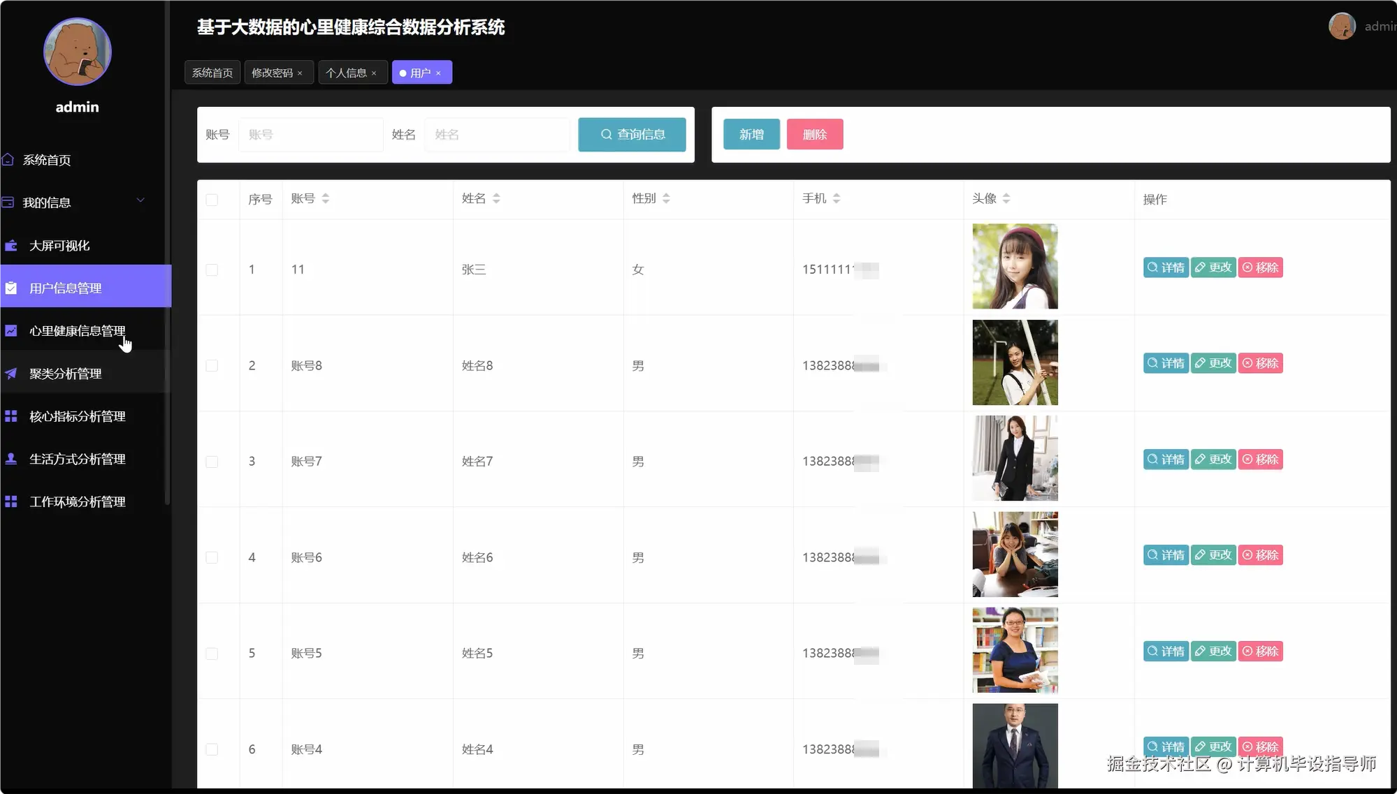The height and width of the screenshot is (794, 1397).
Task: Click the 聚类分析管理 paper-plane icon
Action: pos(11,374)
